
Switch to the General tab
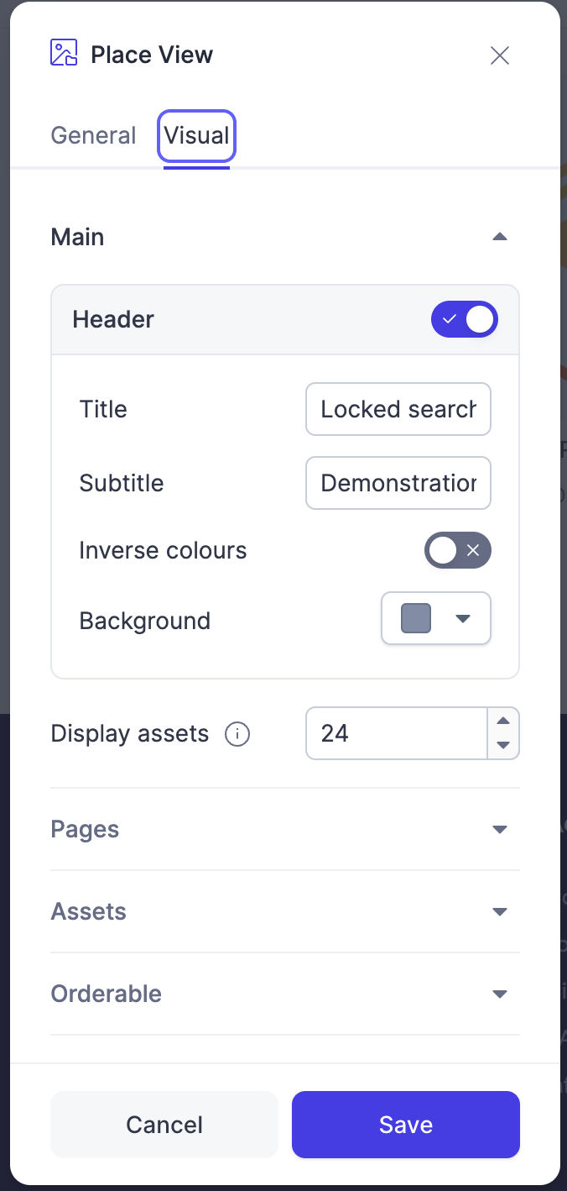coord(93,136)
